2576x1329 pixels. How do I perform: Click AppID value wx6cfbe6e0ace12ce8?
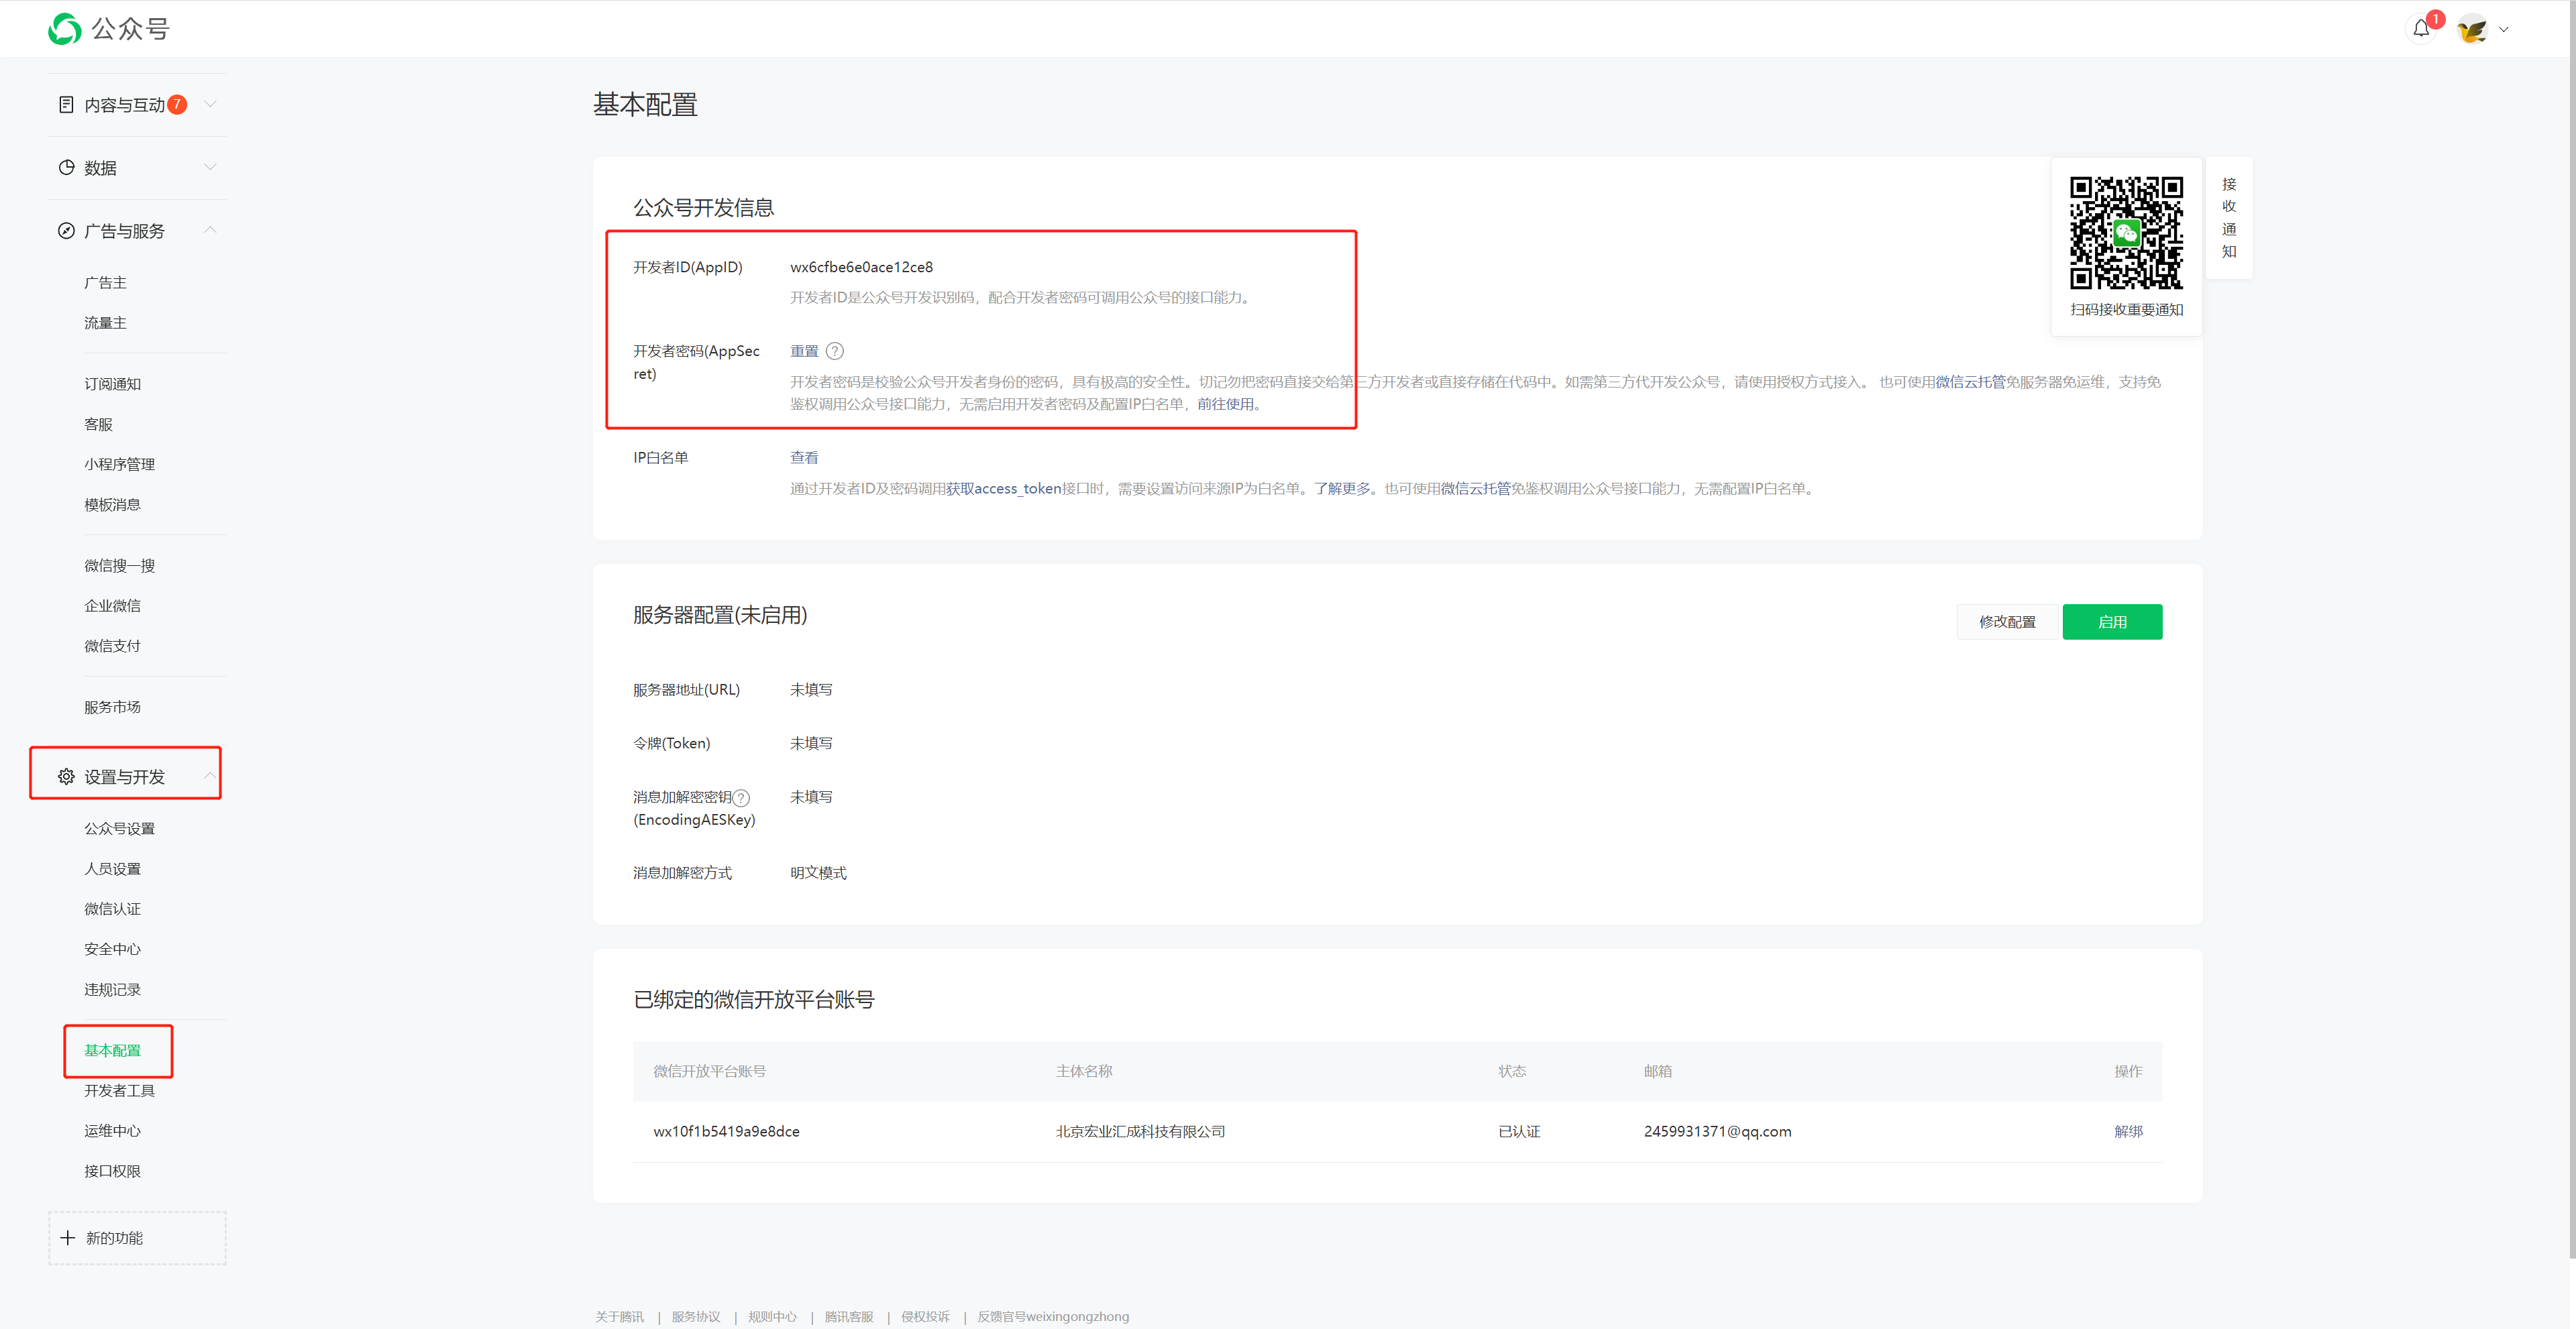coord(861,267)
